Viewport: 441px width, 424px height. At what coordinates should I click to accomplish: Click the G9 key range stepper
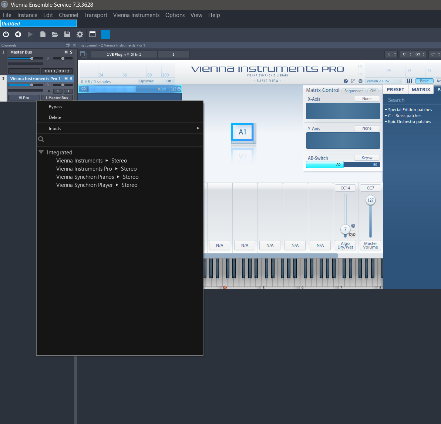tap(420, 54)
